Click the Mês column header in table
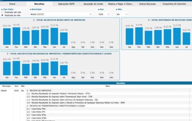This screenshot has width=192, height=121. (x=23, y=86)
